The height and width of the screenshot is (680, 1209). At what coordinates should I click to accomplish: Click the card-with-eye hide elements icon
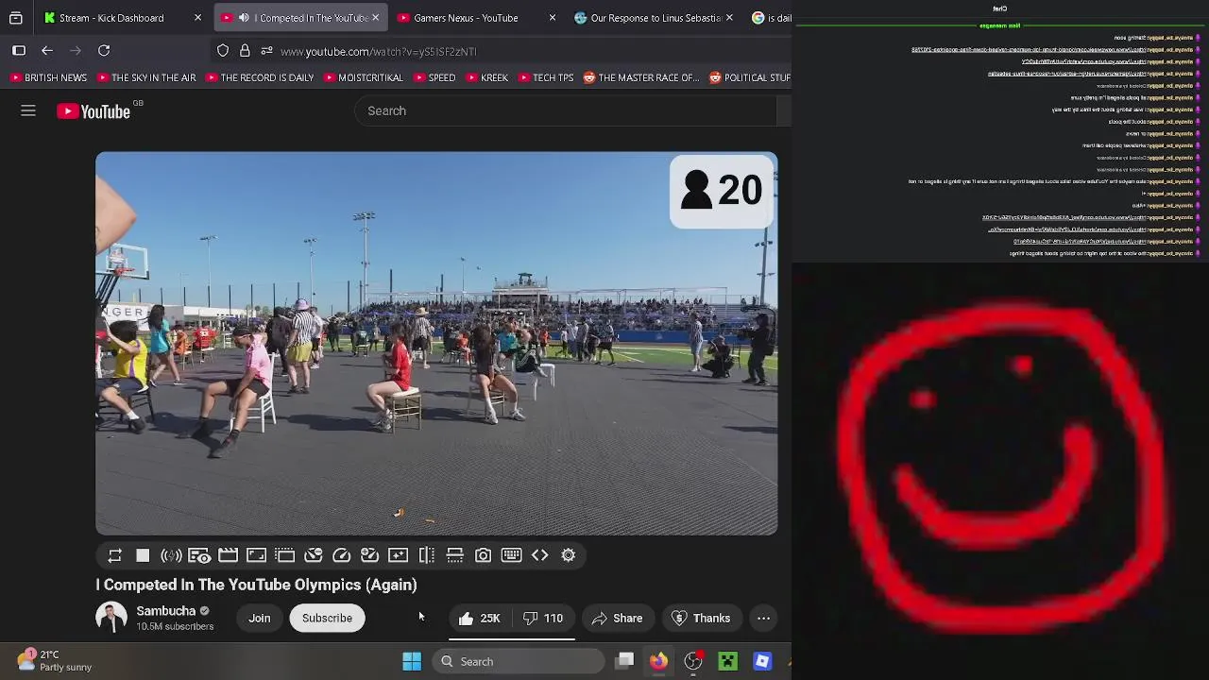click(199, 555)
